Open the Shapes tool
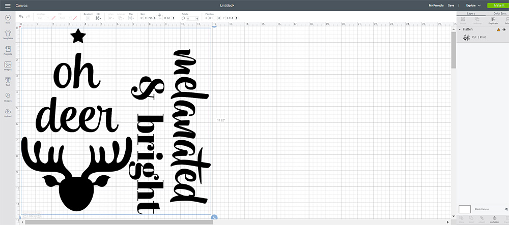Viewport: 509px width, 225px height. (x=8, y=97)
